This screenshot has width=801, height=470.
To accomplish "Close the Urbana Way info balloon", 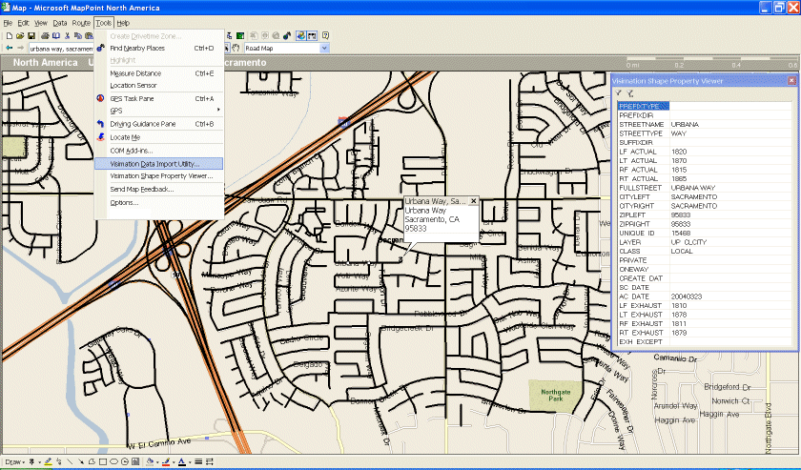I will (474, 201).
